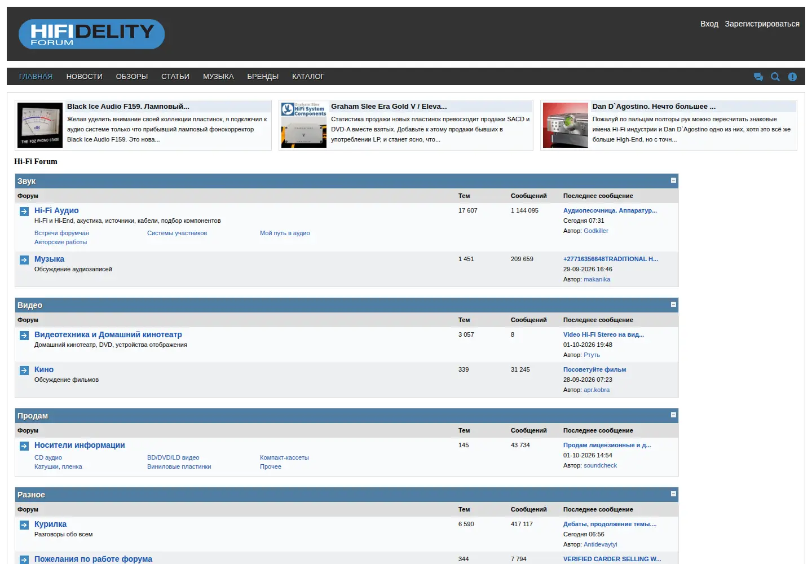Image resolution: width=812 pixels, height=564 pixels.
Task: Open Пожелания по работе форума forum
Action: pyautogui.click(x=93, y=559)
